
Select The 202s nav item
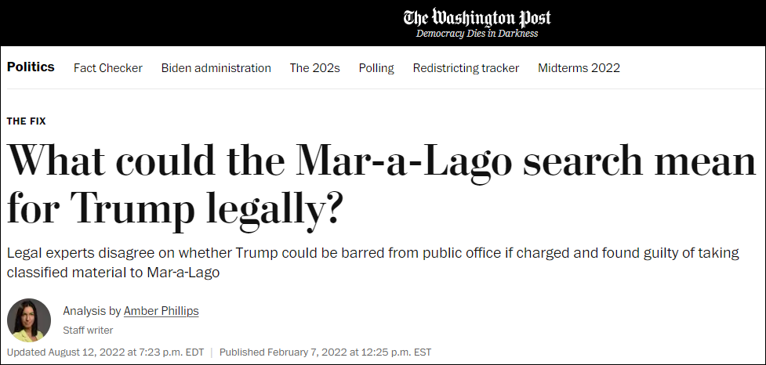click(x=314, y=68)
